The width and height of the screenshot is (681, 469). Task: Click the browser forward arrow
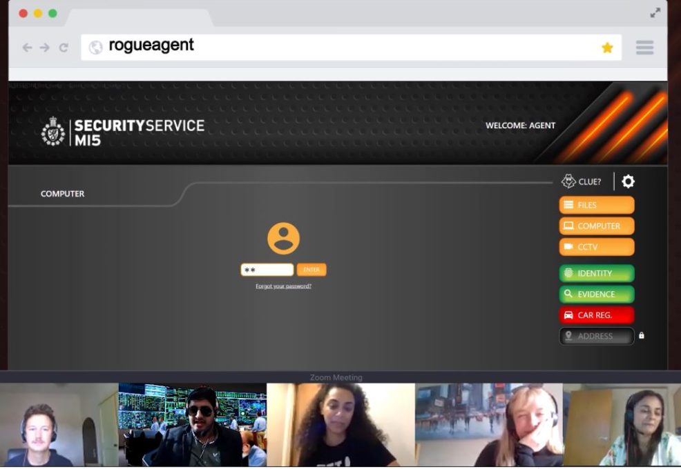45,48
